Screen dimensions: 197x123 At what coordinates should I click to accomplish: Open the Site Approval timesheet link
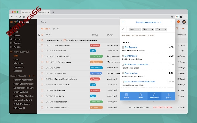point(131,47)
